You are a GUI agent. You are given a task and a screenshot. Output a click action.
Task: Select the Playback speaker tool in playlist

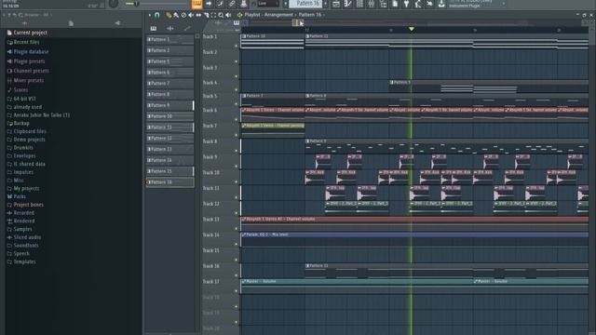pos(228,15)
